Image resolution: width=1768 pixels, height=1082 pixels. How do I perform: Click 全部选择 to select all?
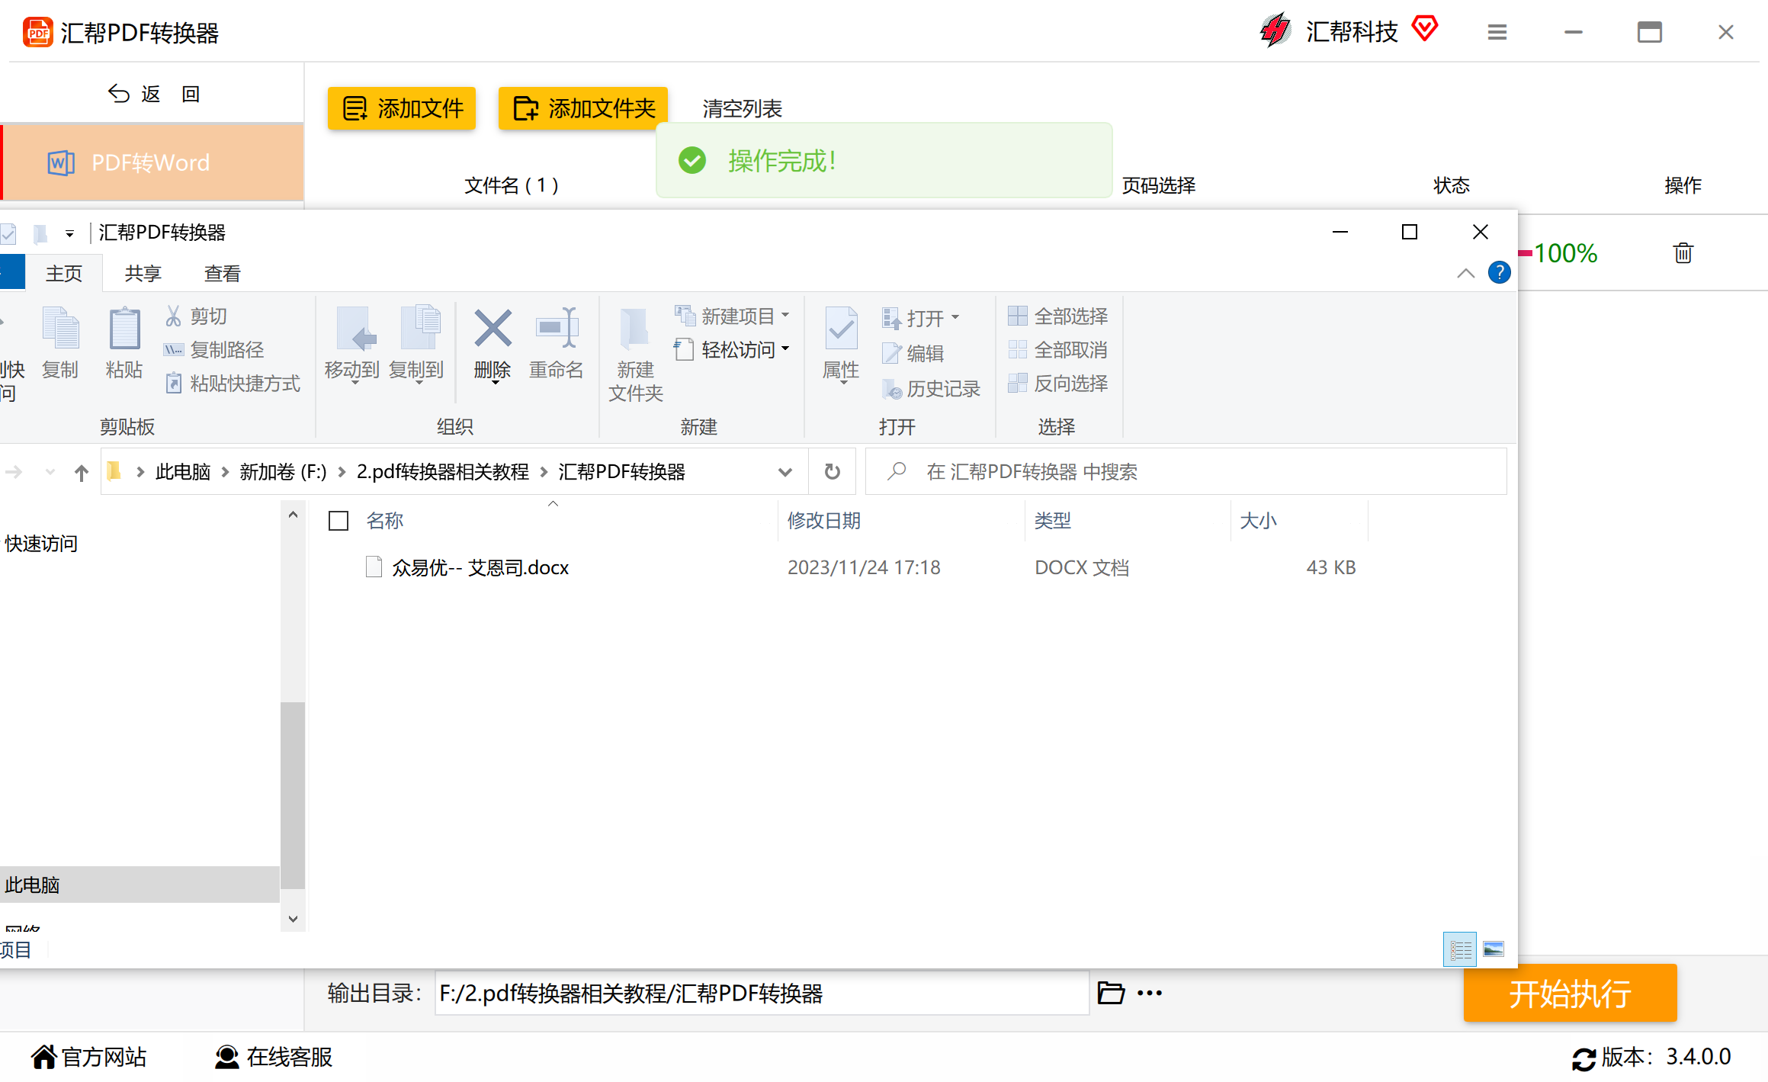[x=1058, y=316]
